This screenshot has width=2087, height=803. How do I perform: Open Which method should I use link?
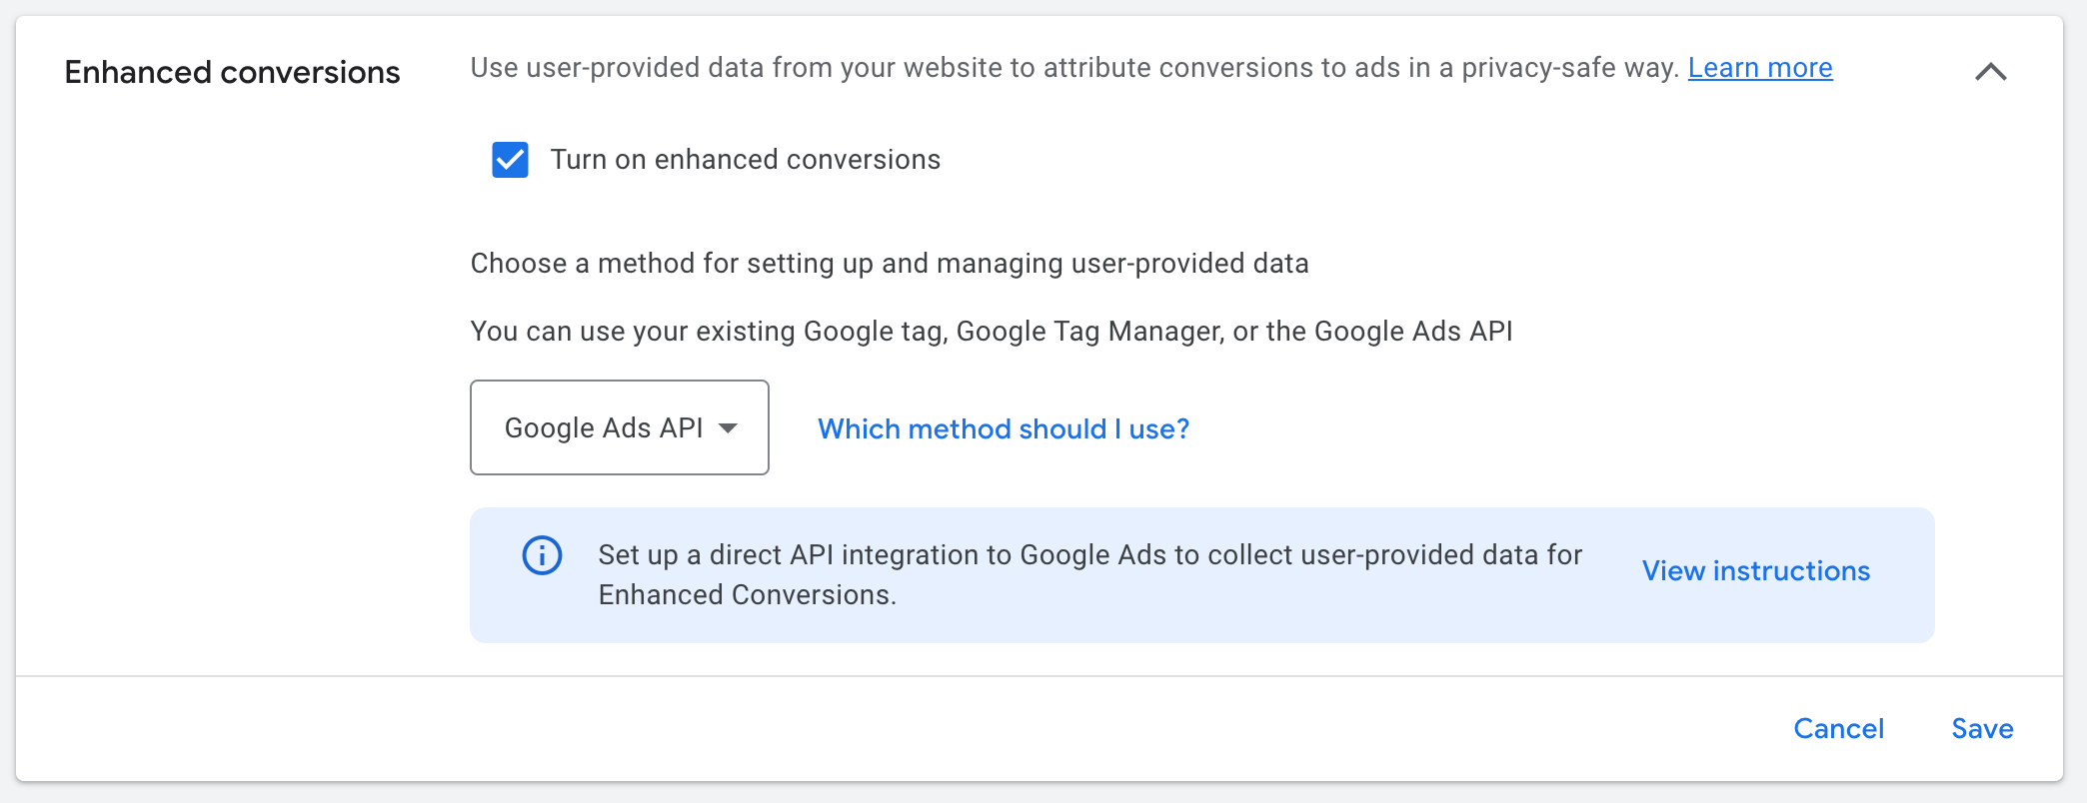(x=1004, y=428)
